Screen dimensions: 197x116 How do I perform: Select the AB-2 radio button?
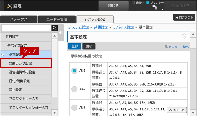pos(74,89)
